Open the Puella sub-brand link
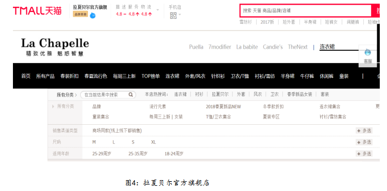The image size is (387, 191). click(196, 47)
